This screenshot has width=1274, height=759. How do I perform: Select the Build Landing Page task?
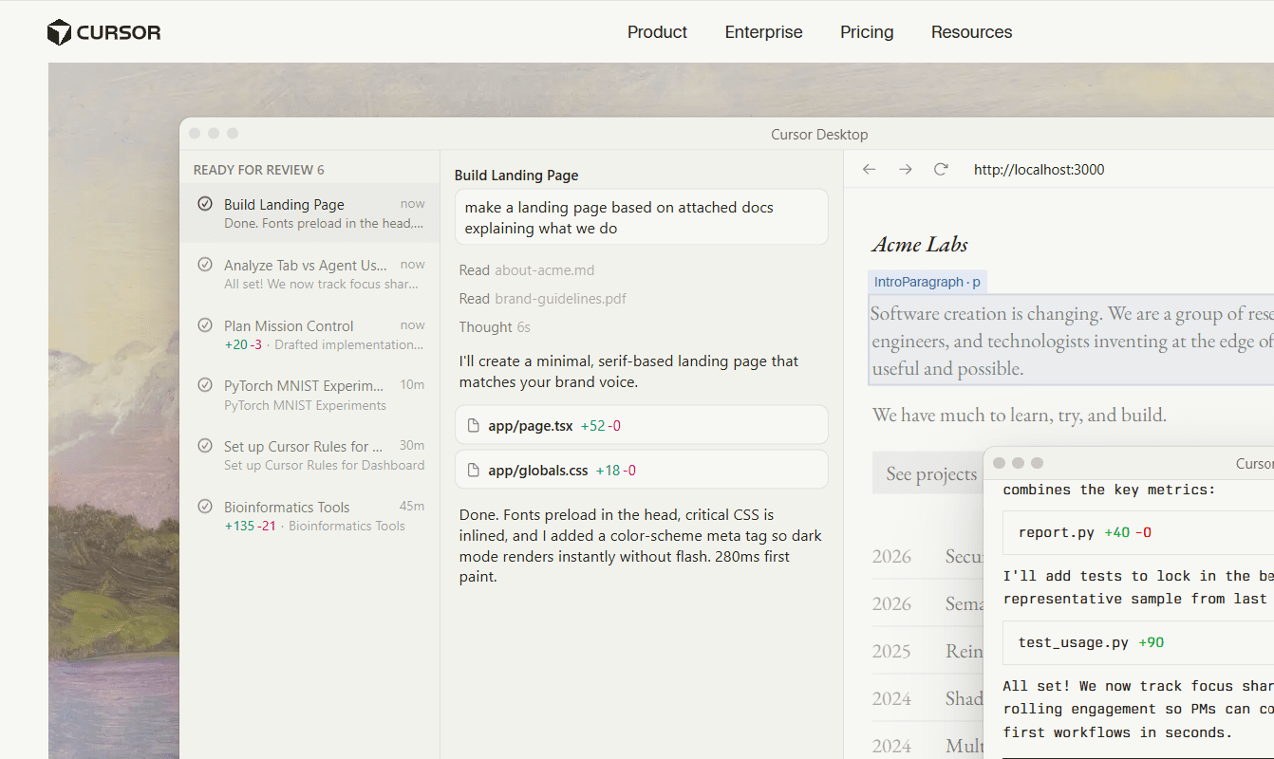click(309, 213)
